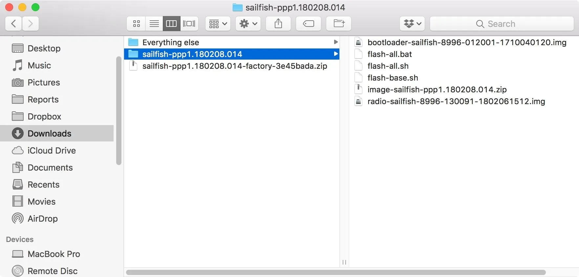Screen dimensions: 579x277
Task: Click the column resize handle at bottom
Action: [x=344, y=262]
